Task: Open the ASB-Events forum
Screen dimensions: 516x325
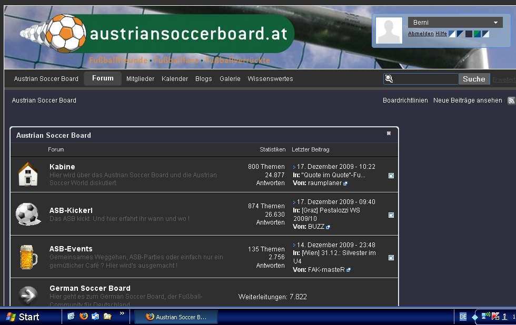Action: point(71,249)
